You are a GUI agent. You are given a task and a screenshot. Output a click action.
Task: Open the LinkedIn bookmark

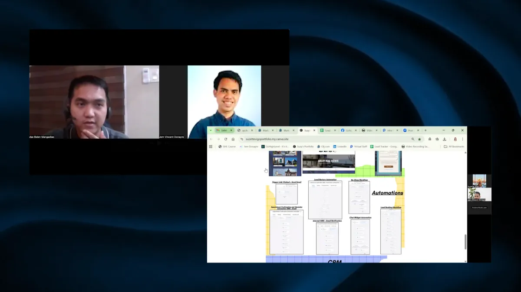pyautogui.click(x=340, y=146)
